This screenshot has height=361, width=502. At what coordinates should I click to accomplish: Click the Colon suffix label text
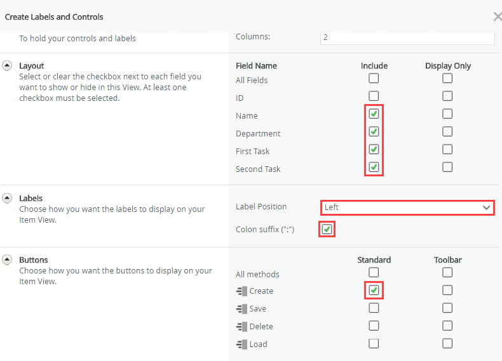[x=265, y=230]
